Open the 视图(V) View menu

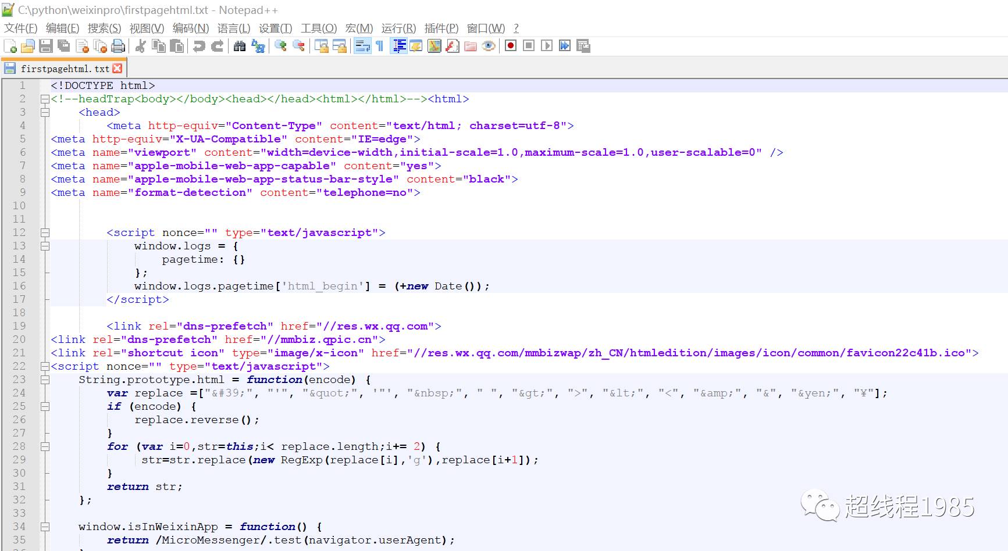[147, 28]
